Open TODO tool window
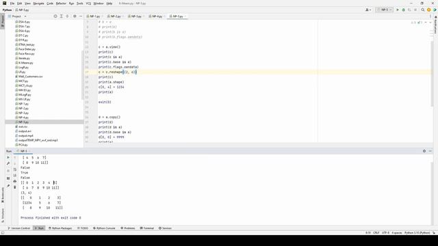438x246 pixels. tap(83, 228)
